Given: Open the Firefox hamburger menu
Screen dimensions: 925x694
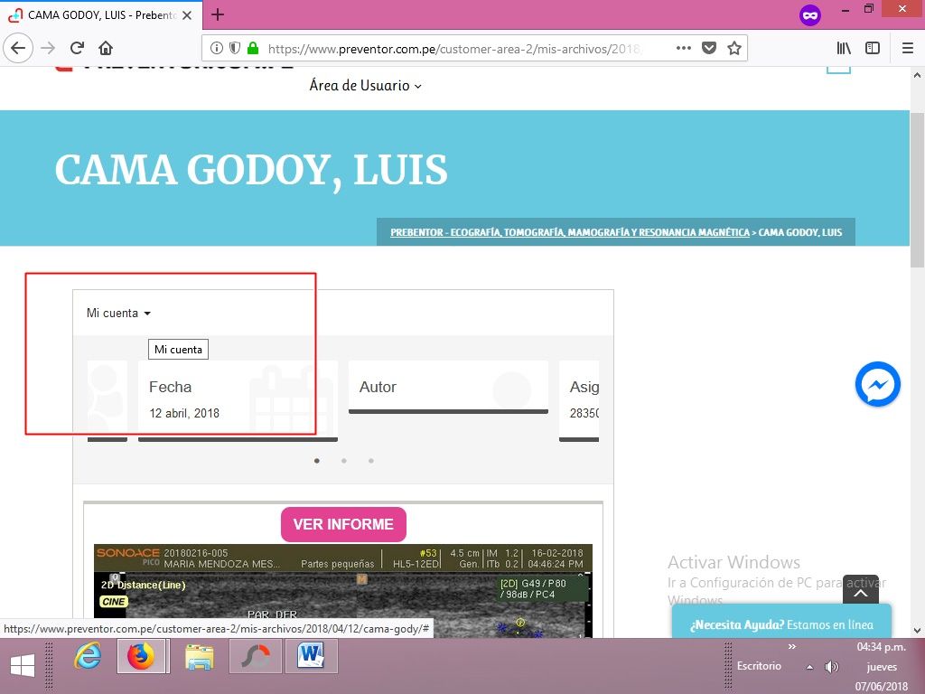Looking at the screenshot, I should point(908,48).
